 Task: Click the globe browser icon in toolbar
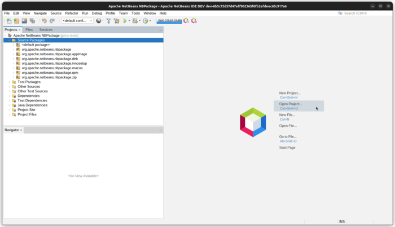(x=99, y=21)
